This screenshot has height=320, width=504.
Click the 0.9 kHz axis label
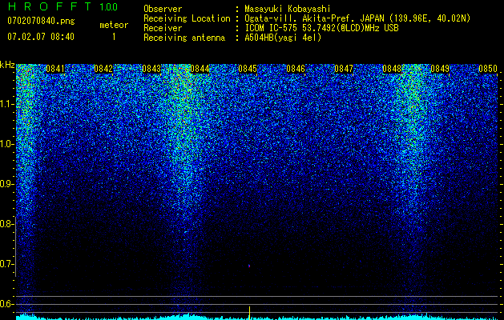[7, 184]
